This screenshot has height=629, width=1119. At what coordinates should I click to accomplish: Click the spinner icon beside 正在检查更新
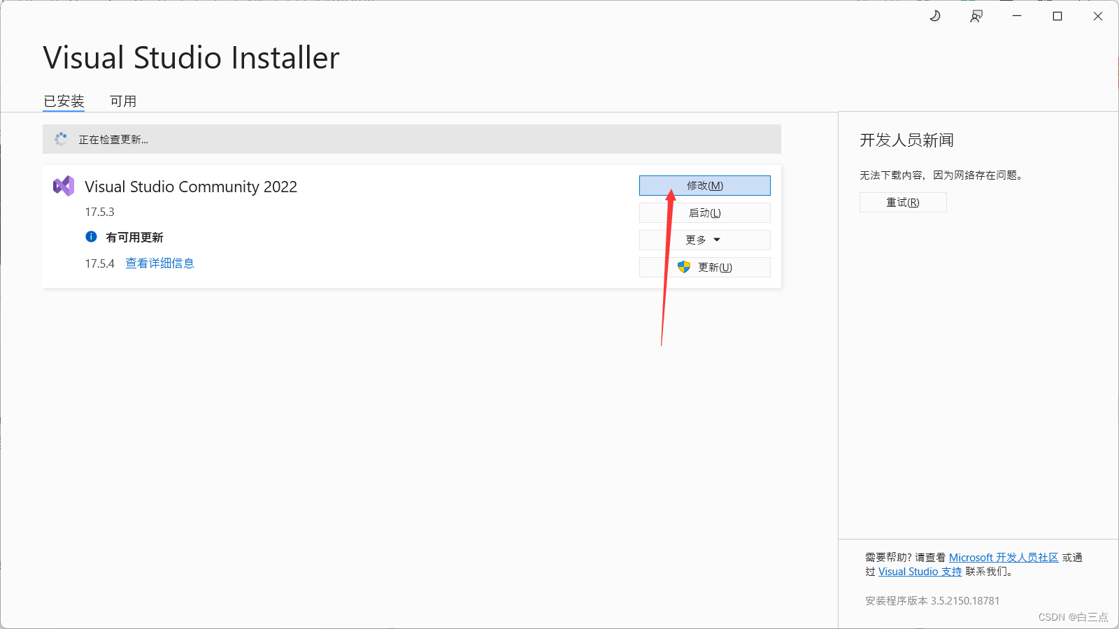[61, 139]
